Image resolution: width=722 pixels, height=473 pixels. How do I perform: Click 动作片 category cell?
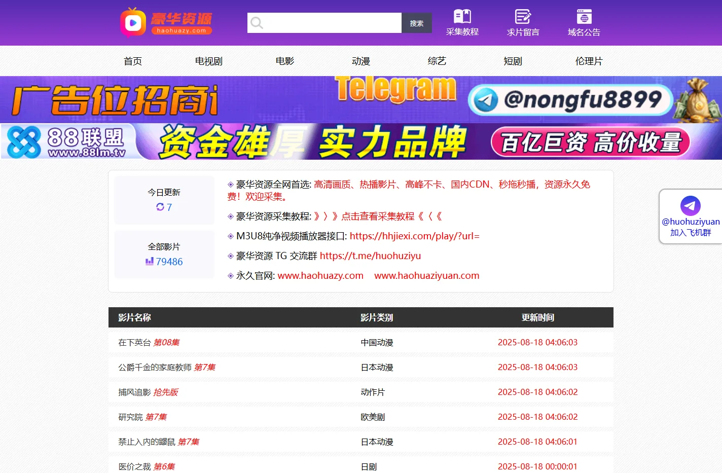[x=373, y=392]
